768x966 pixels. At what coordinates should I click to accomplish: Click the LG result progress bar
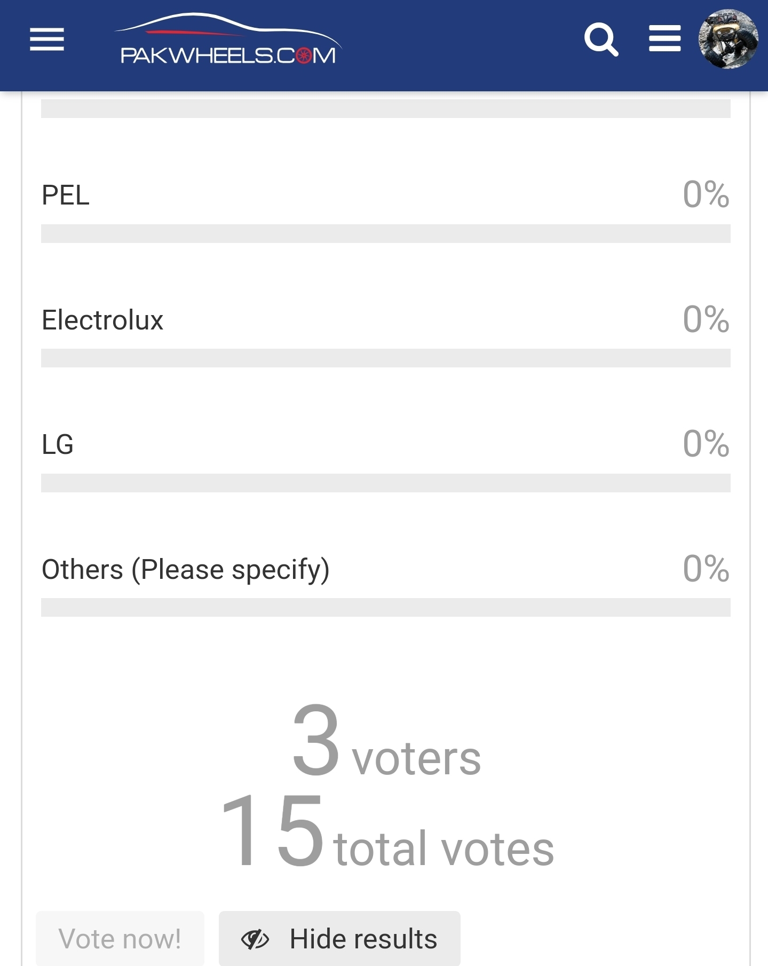(x=386, y=483)
